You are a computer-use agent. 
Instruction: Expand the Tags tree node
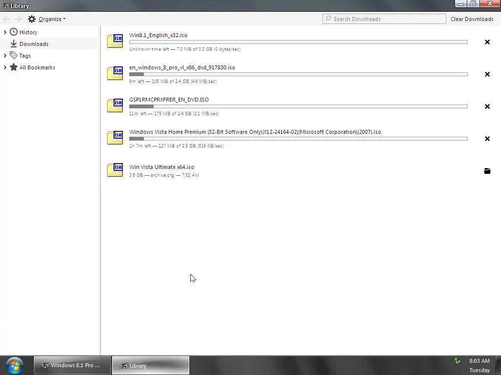click(5, 56)
